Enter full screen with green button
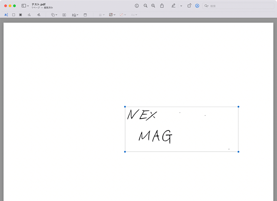The height and width of the screenshot is (201, 277). (x=14, y=6)
